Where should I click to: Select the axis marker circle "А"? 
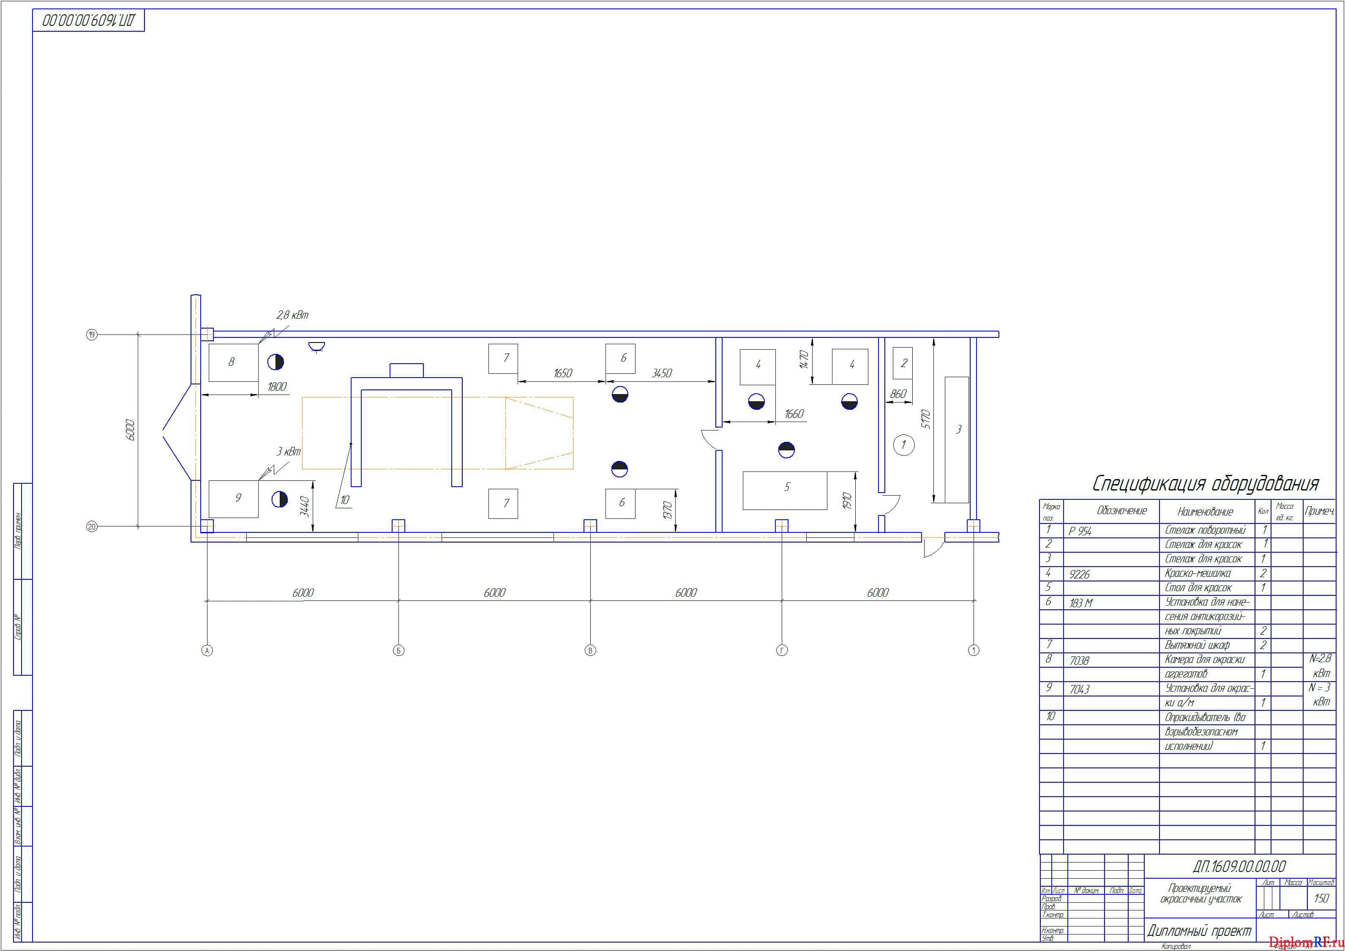[x=207, y=650]
